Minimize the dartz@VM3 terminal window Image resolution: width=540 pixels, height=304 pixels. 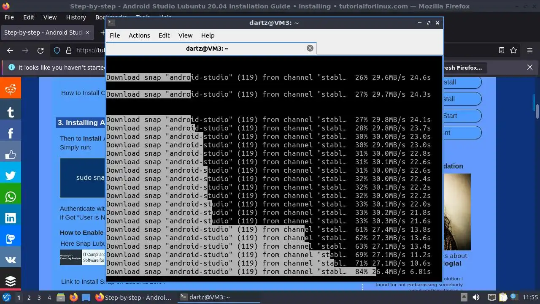click(419, 23)
